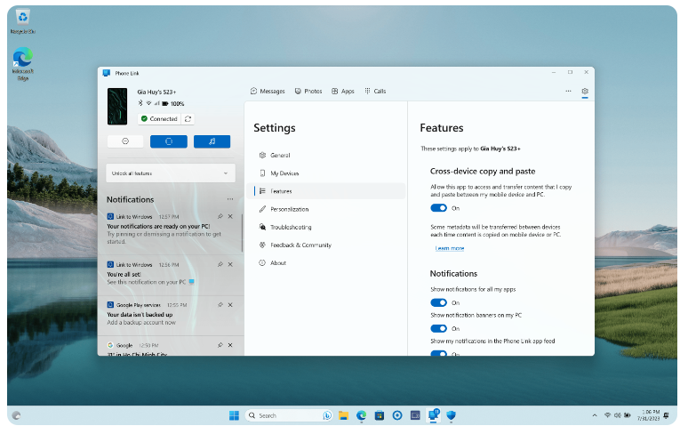Open the Calls tab
Image resolution: width=680 pixels, height=426 pixels.
(x=375, y=91)
